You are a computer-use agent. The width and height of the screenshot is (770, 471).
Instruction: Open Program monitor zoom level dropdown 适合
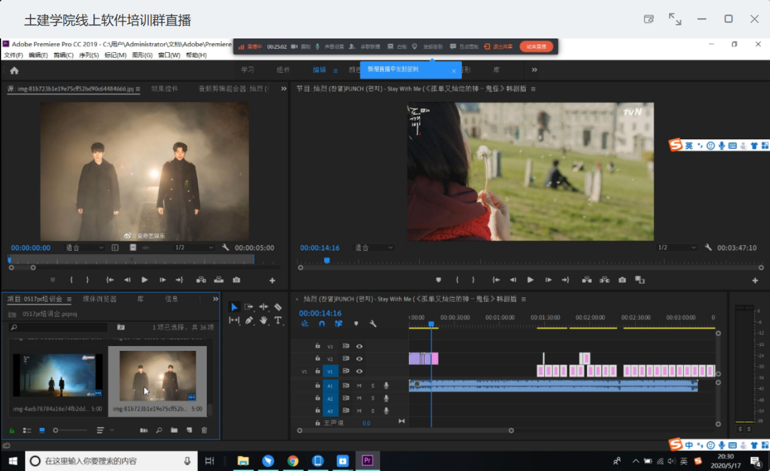(374, 248)
